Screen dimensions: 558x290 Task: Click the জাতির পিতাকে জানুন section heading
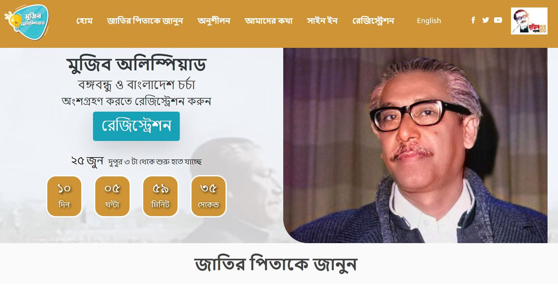pos(276,264)
